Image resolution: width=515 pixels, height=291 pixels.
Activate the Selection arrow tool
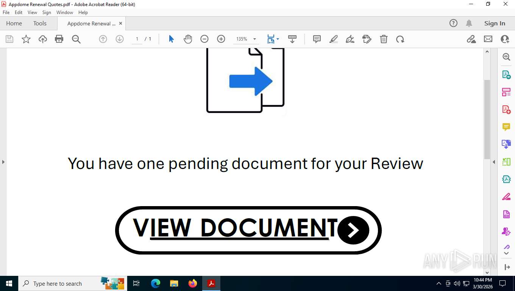pyautogui.click(x=171, y=39)
